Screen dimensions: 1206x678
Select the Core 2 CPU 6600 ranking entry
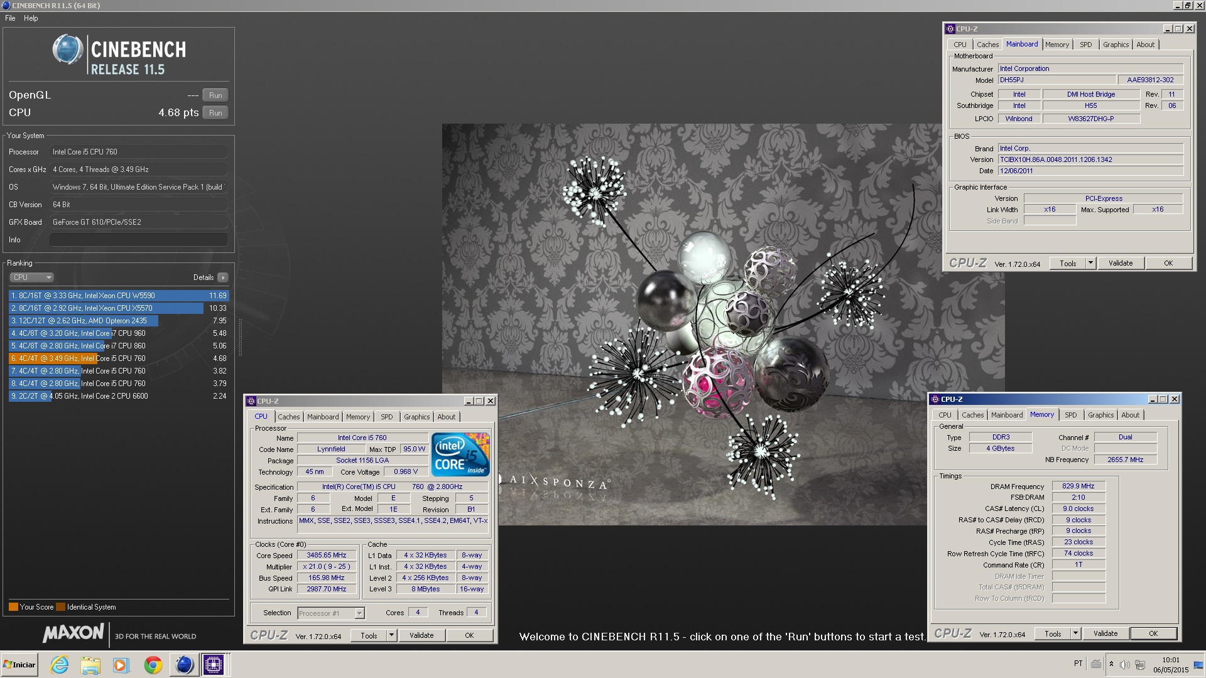119,396
